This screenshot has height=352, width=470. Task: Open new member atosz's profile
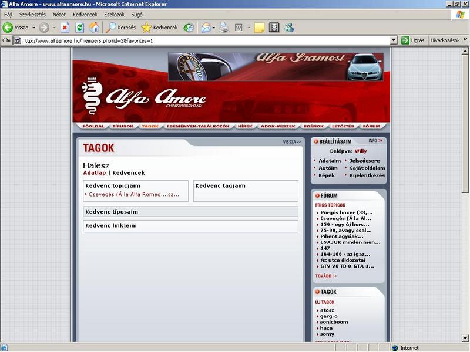(327, 310)
